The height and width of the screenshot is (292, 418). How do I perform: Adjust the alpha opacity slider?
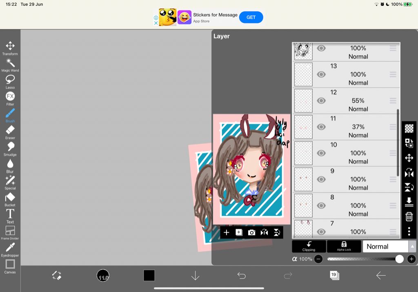point(365,259)
